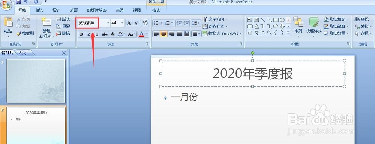375x144 pixels.
Task: Decrease font size with the small A icon
Action: (x=136, y=23)
